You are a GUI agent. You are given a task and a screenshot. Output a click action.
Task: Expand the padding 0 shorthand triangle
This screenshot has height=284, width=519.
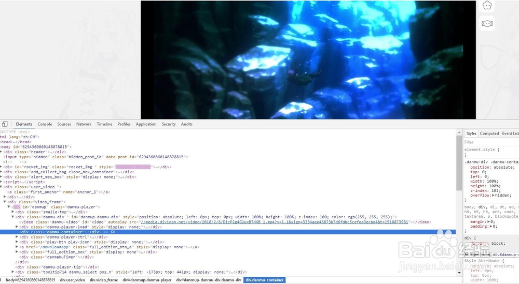pyautogui.click(x=490, y=226)
